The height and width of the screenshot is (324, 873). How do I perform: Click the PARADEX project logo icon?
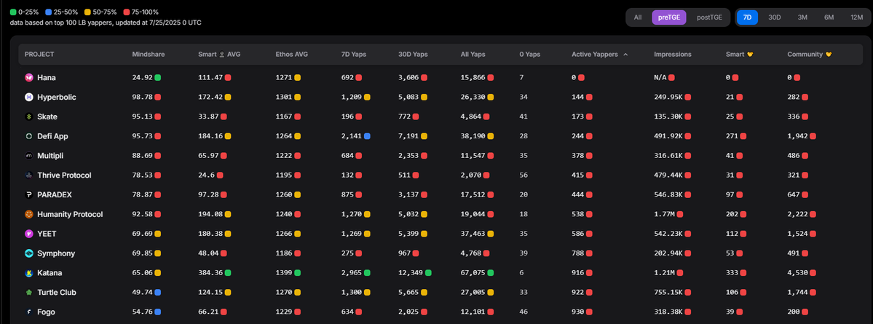click(29, 195)
